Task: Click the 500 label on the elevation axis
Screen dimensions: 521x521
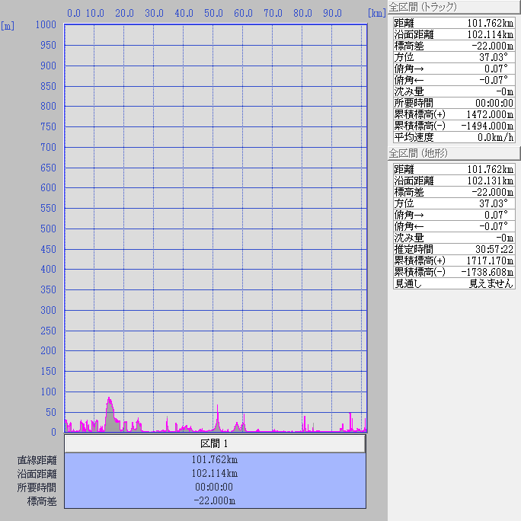Action: pos(48,229)
